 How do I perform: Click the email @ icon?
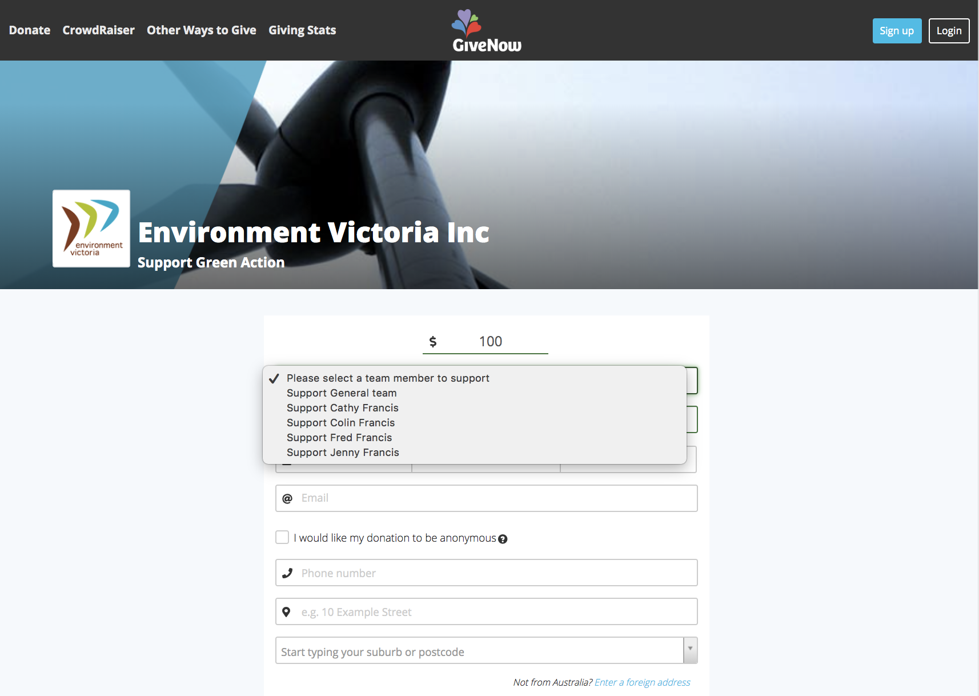287,498
